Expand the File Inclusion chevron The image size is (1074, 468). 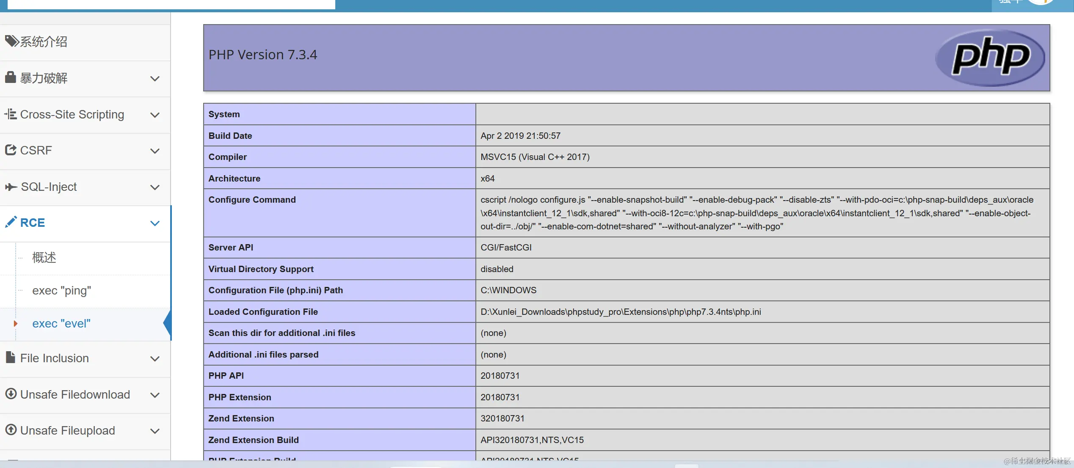[x=155, y=359]
